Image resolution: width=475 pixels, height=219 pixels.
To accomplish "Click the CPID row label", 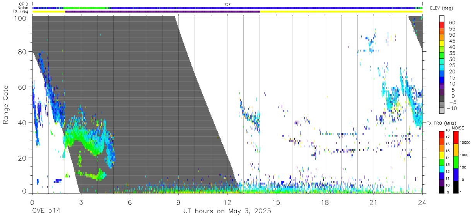I will click(23, 4).
